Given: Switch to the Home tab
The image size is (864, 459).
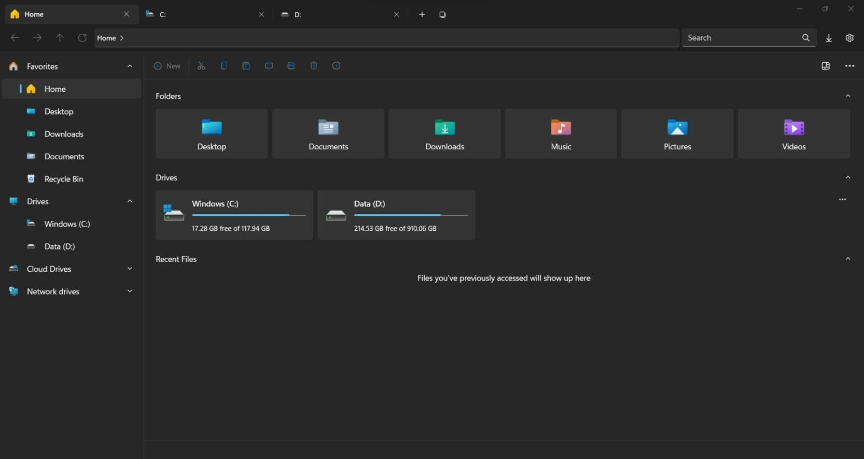Looking at the screenshot, I should point(72,14).
